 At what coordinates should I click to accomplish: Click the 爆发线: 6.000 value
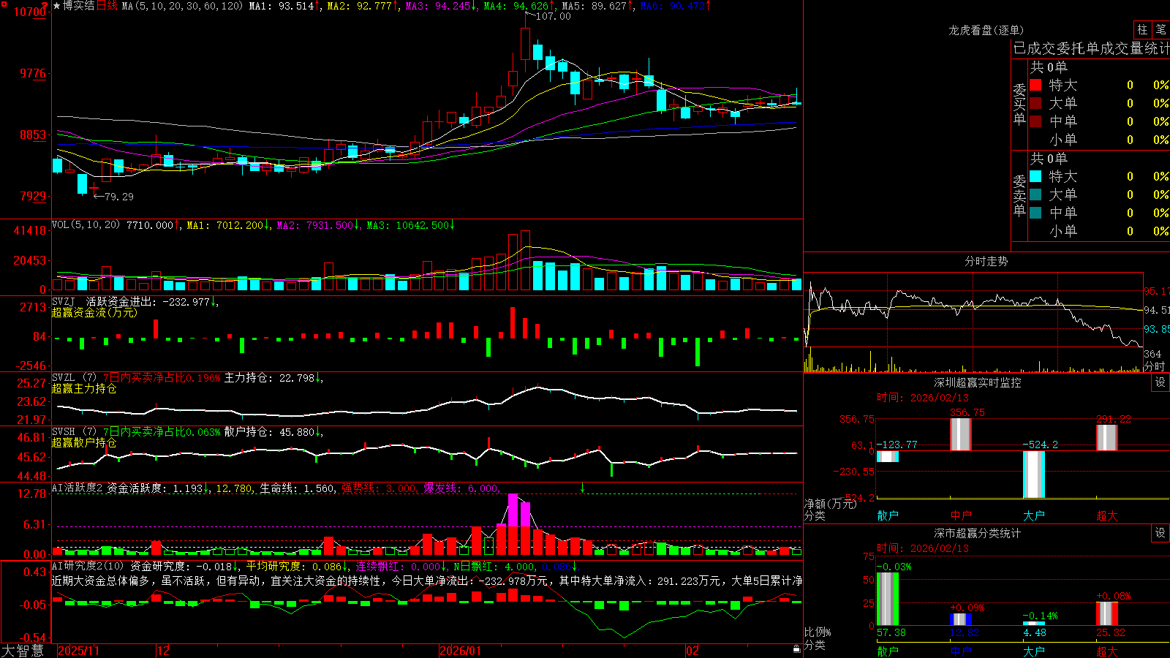461,488
